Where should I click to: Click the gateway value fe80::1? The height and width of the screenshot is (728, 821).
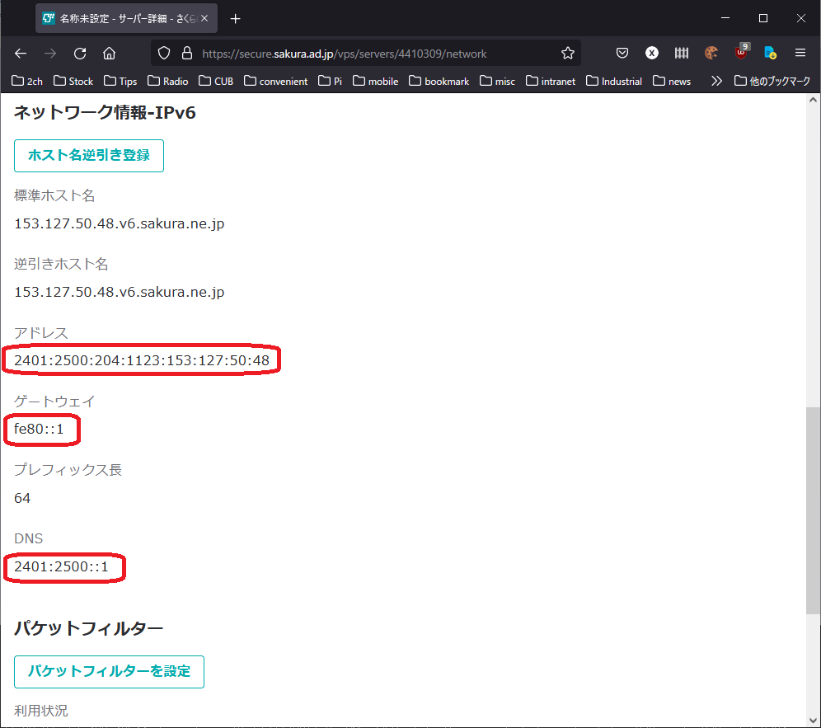39,429
